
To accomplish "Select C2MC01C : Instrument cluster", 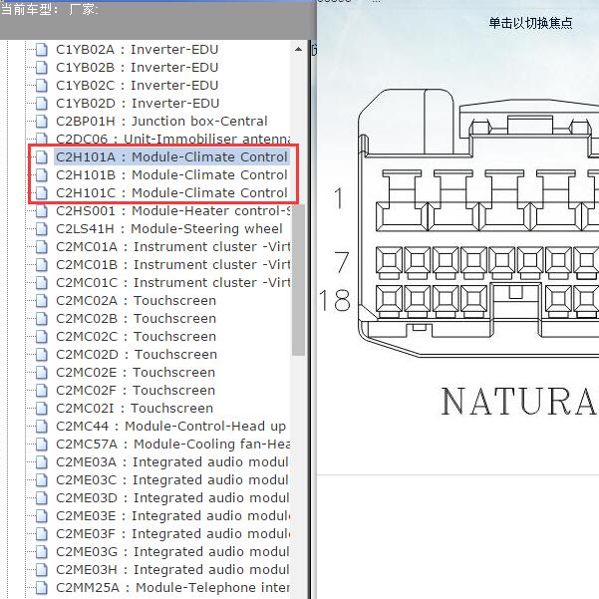I will pyautogui.click(x=173, y=283).
